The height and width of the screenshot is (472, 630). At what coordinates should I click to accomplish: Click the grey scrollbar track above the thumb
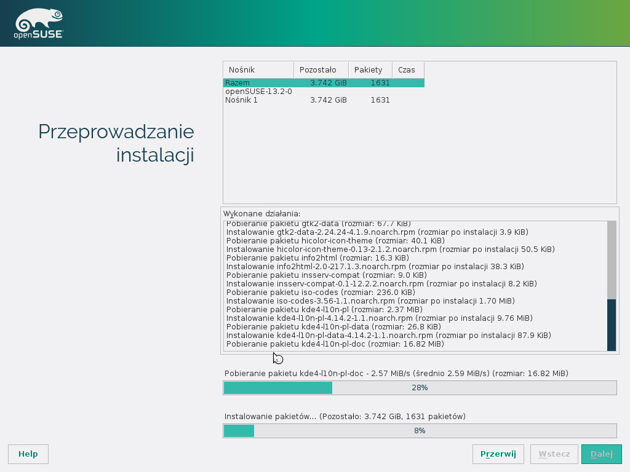(612, 259)
